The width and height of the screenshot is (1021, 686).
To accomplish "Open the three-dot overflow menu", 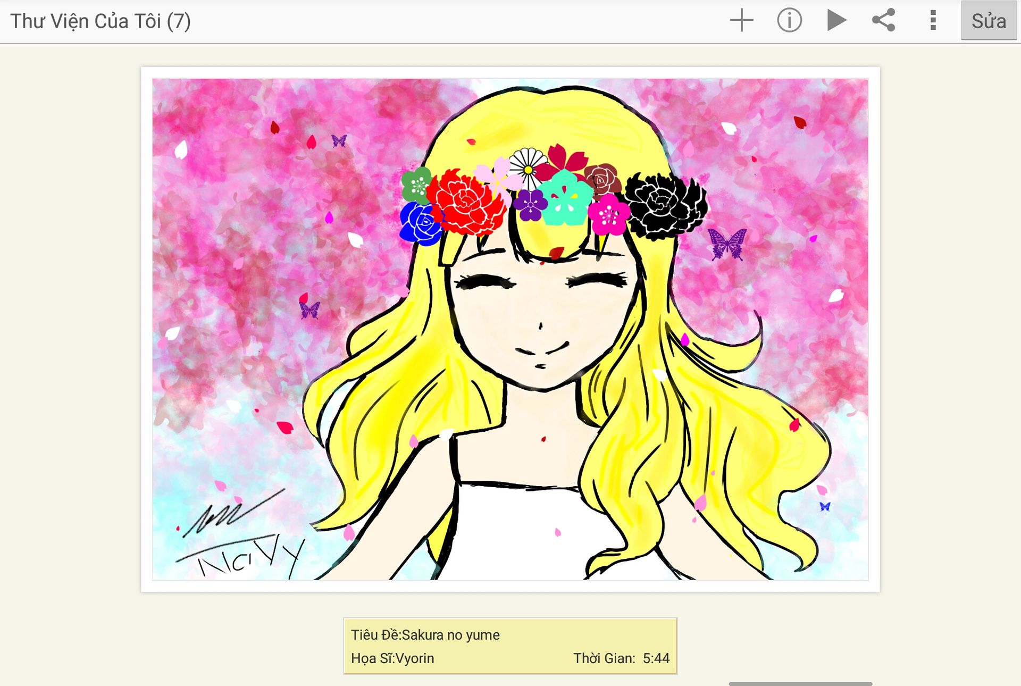I will (x=933, y=21).
